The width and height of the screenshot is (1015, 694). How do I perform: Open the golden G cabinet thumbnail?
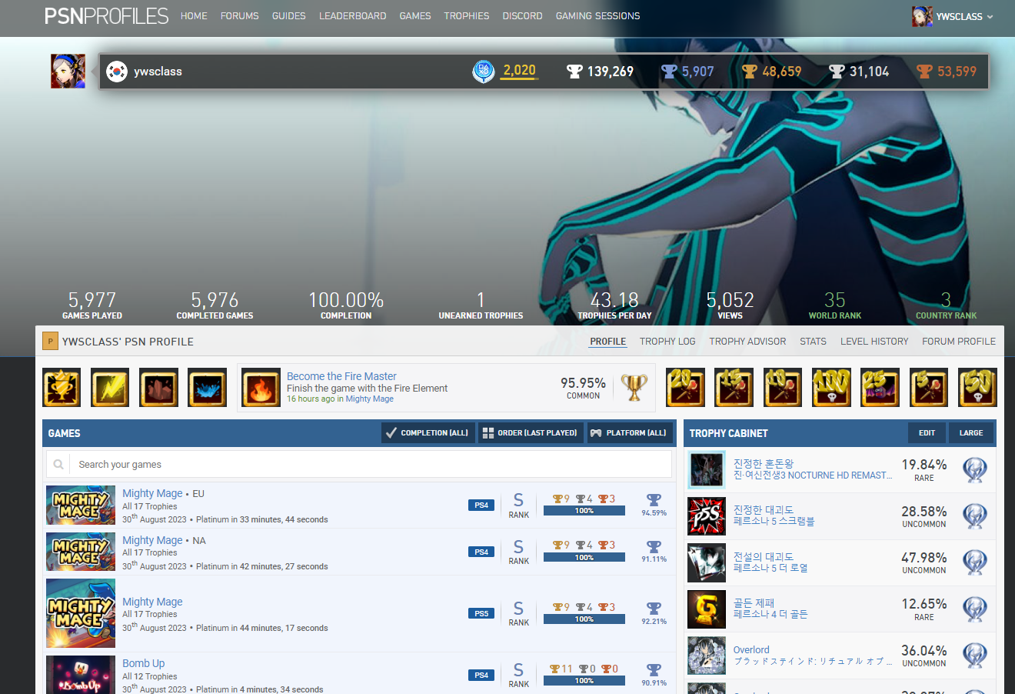point(707,609)
